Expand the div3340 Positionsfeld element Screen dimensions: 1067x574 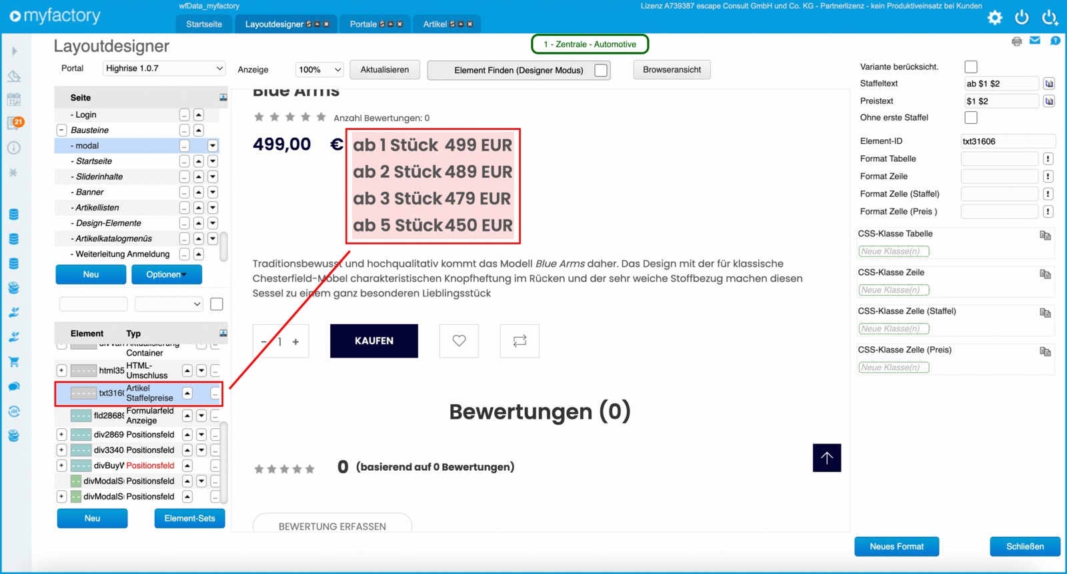tap(61, 450)
